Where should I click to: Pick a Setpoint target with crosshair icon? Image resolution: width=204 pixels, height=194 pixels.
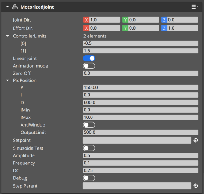click(196, 140)
